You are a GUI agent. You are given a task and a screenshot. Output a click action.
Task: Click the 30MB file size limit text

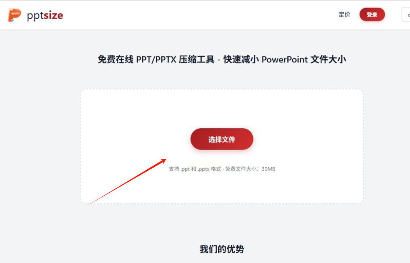click(x=268, y=169)
